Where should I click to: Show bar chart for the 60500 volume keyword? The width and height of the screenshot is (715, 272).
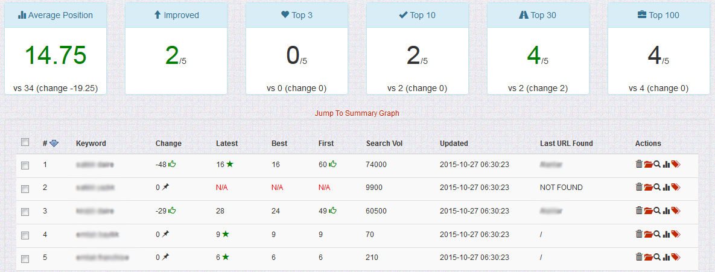tap(666, 210)
